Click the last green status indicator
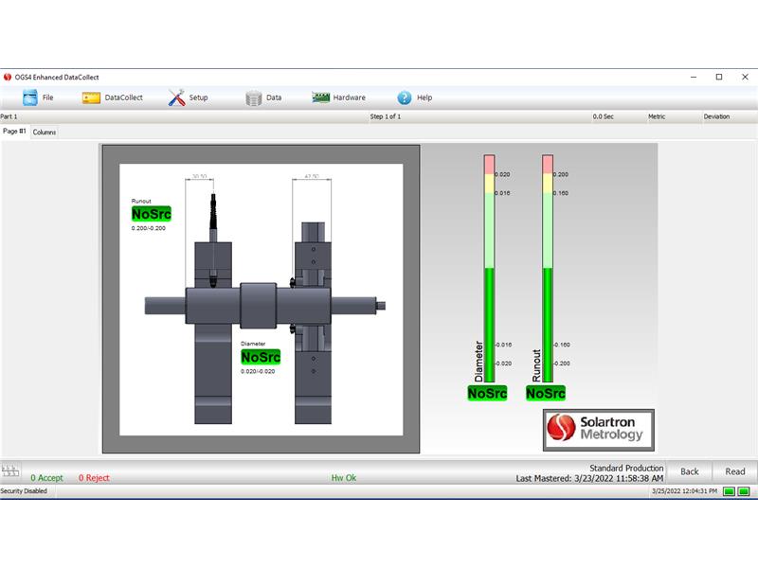This screenshot has width=758, height=568. 744,491
